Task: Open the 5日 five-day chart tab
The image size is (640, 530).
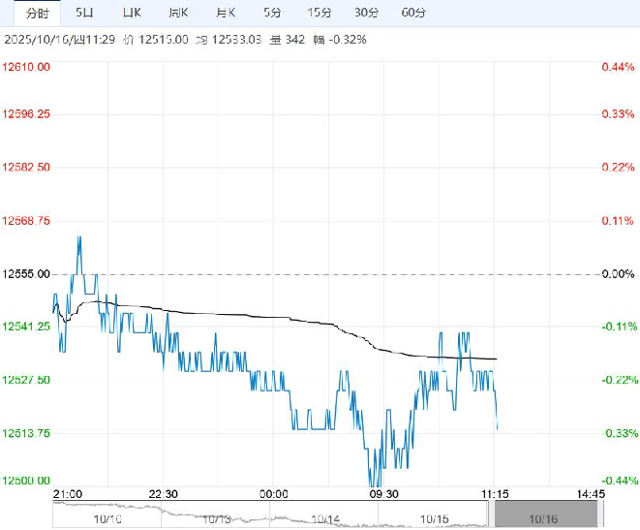Action: (x=85, y=13)
